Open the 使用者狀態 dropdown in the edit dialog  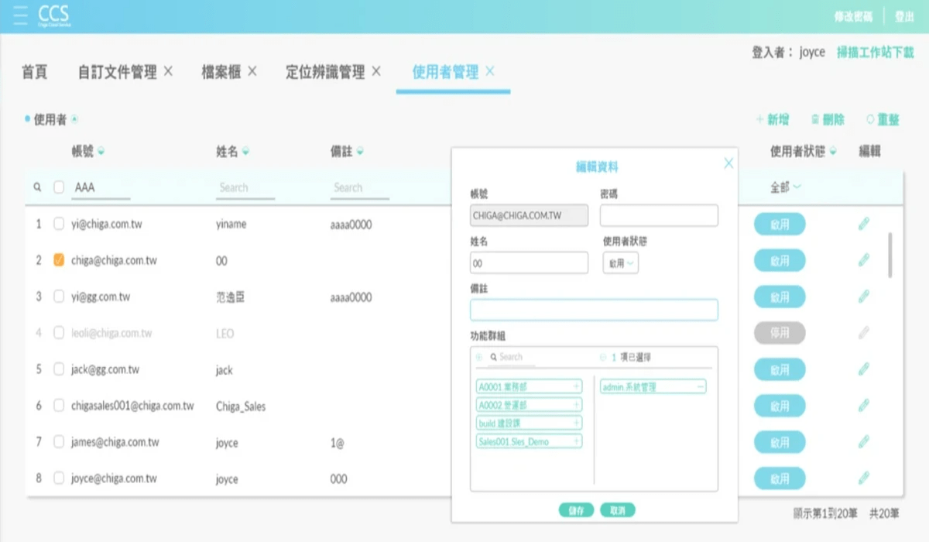(621, 263)
